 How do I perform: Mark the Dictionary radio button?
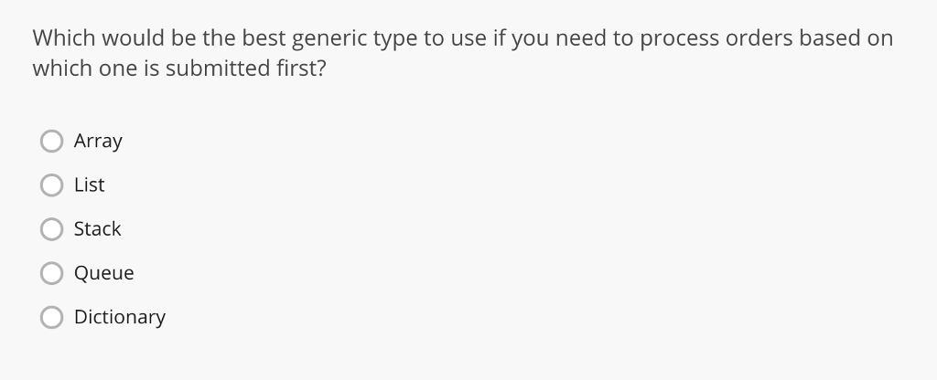(x=51, y=317)
